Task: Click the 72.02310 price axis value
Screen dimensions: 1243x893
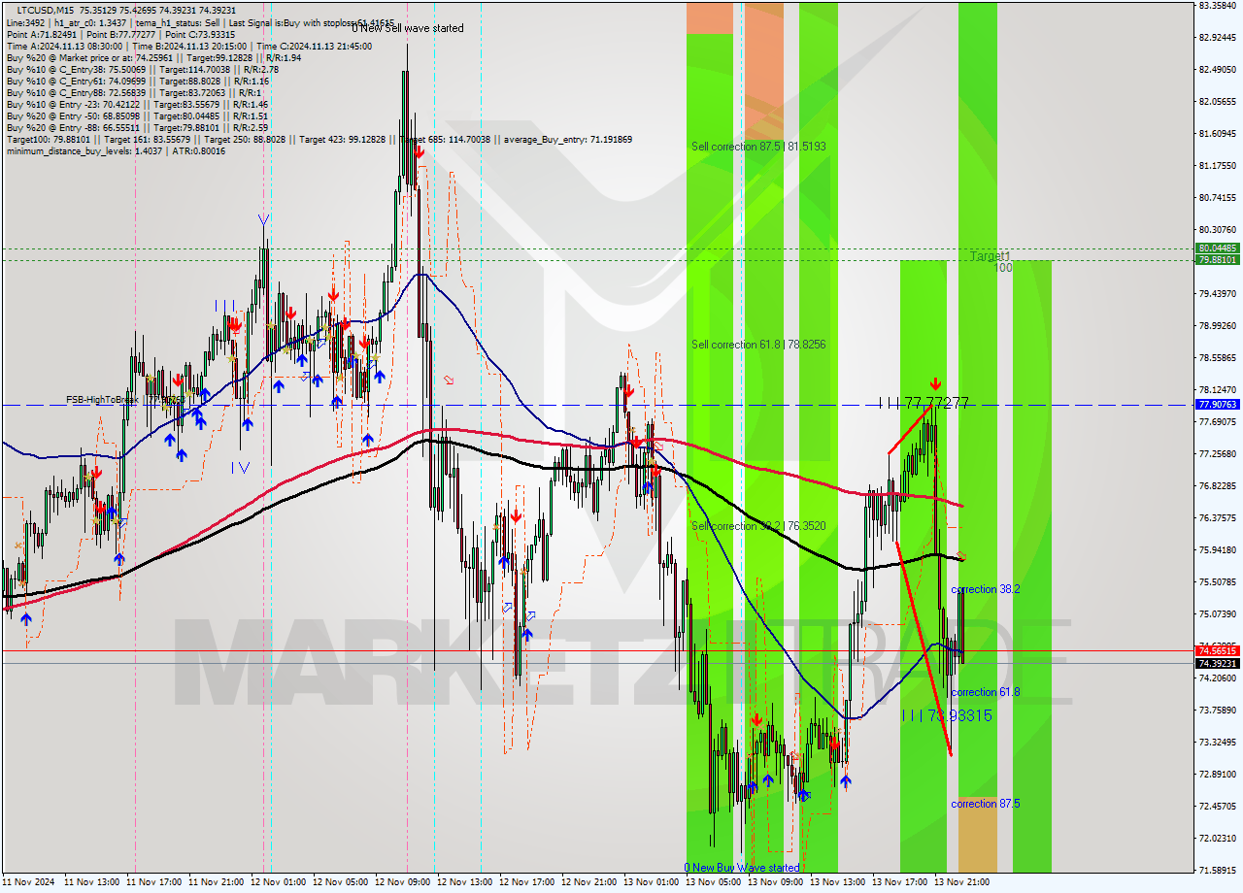Action: tap(1218, 838)
